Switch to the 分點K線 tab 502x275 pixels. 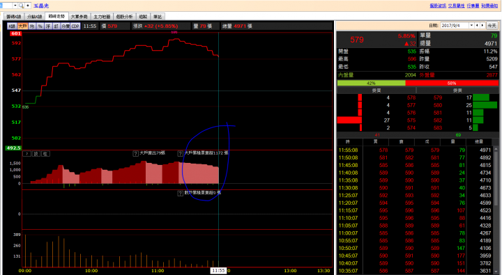35,17
